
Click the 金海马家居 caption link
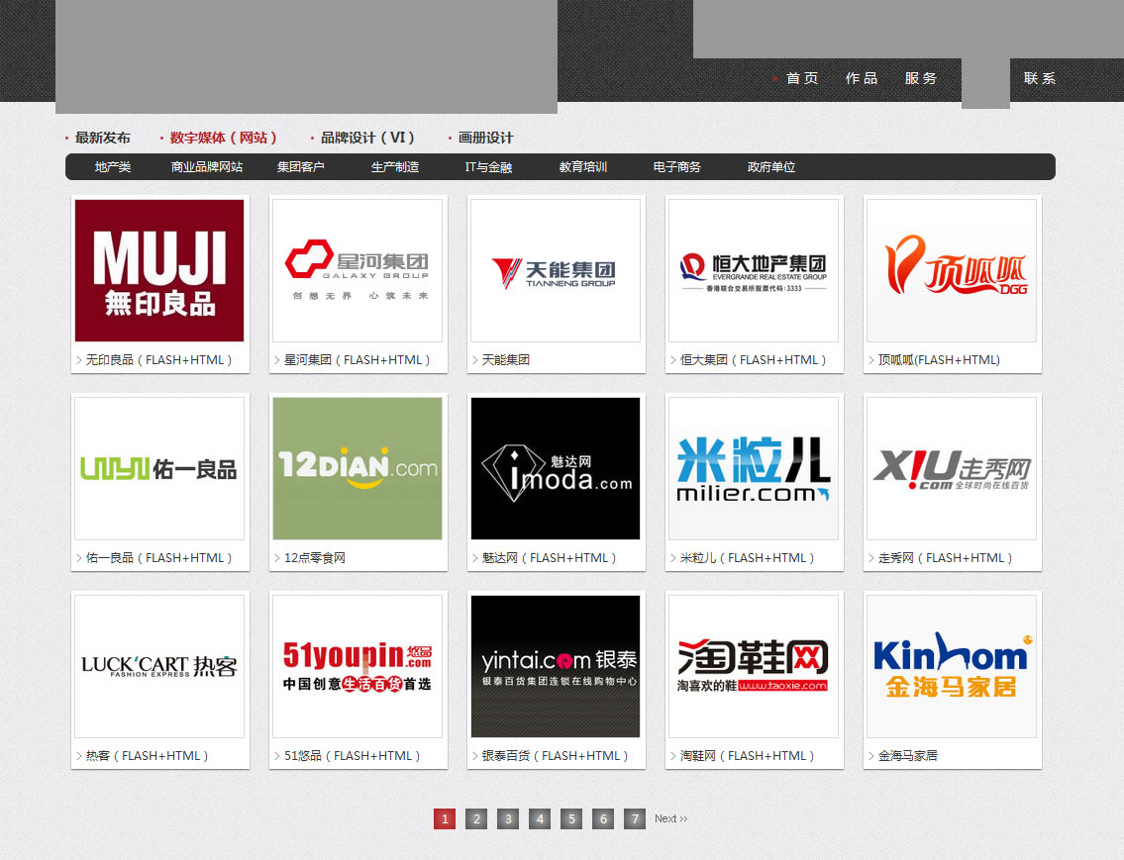[x=907, y=755]
